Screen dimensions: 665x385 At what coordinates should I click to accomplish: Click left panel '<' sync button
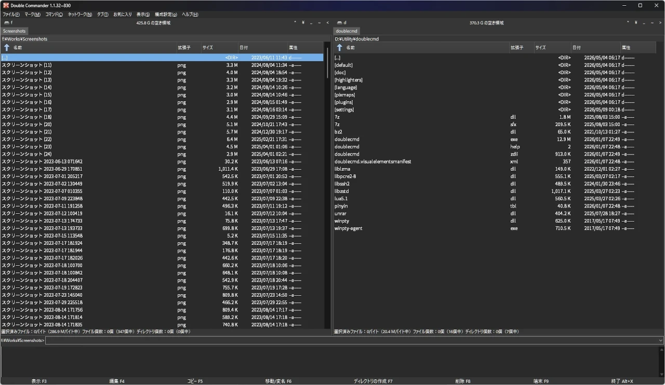327,23
